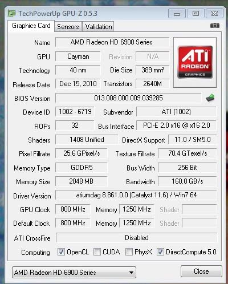
Task: Click the Close button
Action: coord(201,271)
